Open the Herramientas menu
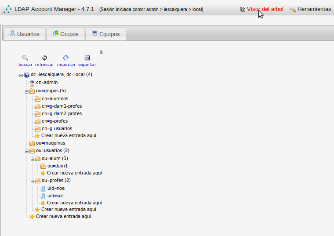334x236 pixels. [314, 9]
